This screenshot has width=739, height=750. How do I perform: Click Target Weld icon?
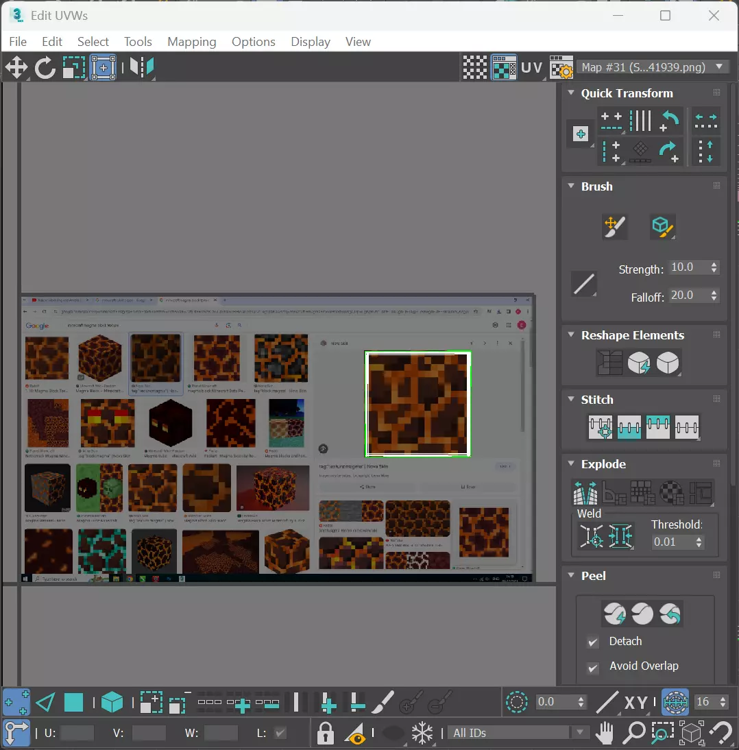(x=592, y=536)
